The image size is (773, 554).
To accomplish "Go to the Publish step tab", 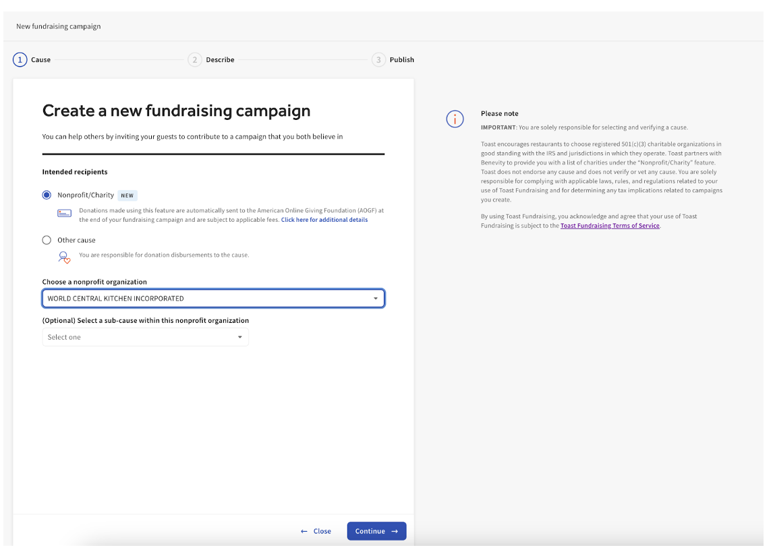I will point(402,60).
